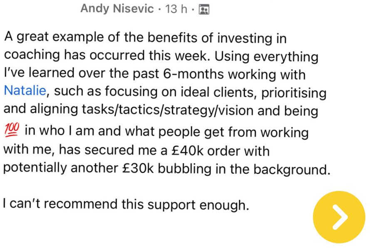This screenshot has width=372, height=248.
Task: Click the phrase "Using everything"
Action: pos(273,57)
